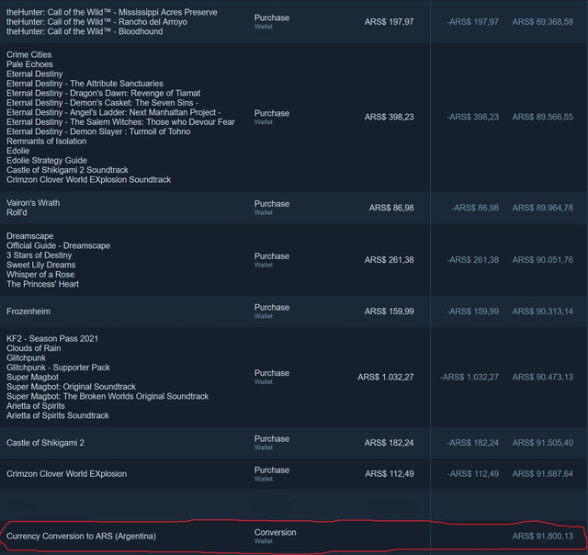The height and width of the screenshot is (555, 588).
Task: Open the Pale Echoes entry
Action: (x=29, y=64)
